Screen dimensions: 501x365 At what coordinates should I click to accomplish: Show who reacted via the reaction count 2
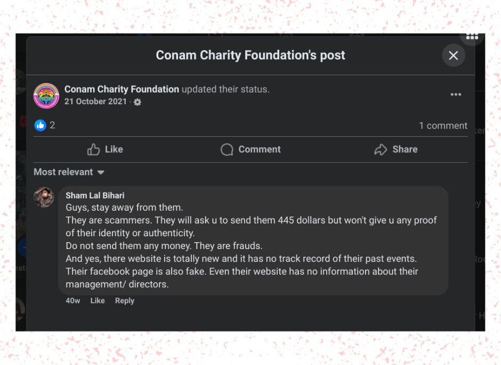[52, 125]
